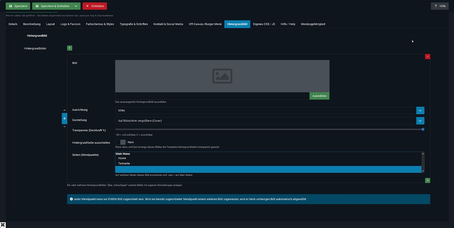Open the Hilfe help button

point(440,6)
